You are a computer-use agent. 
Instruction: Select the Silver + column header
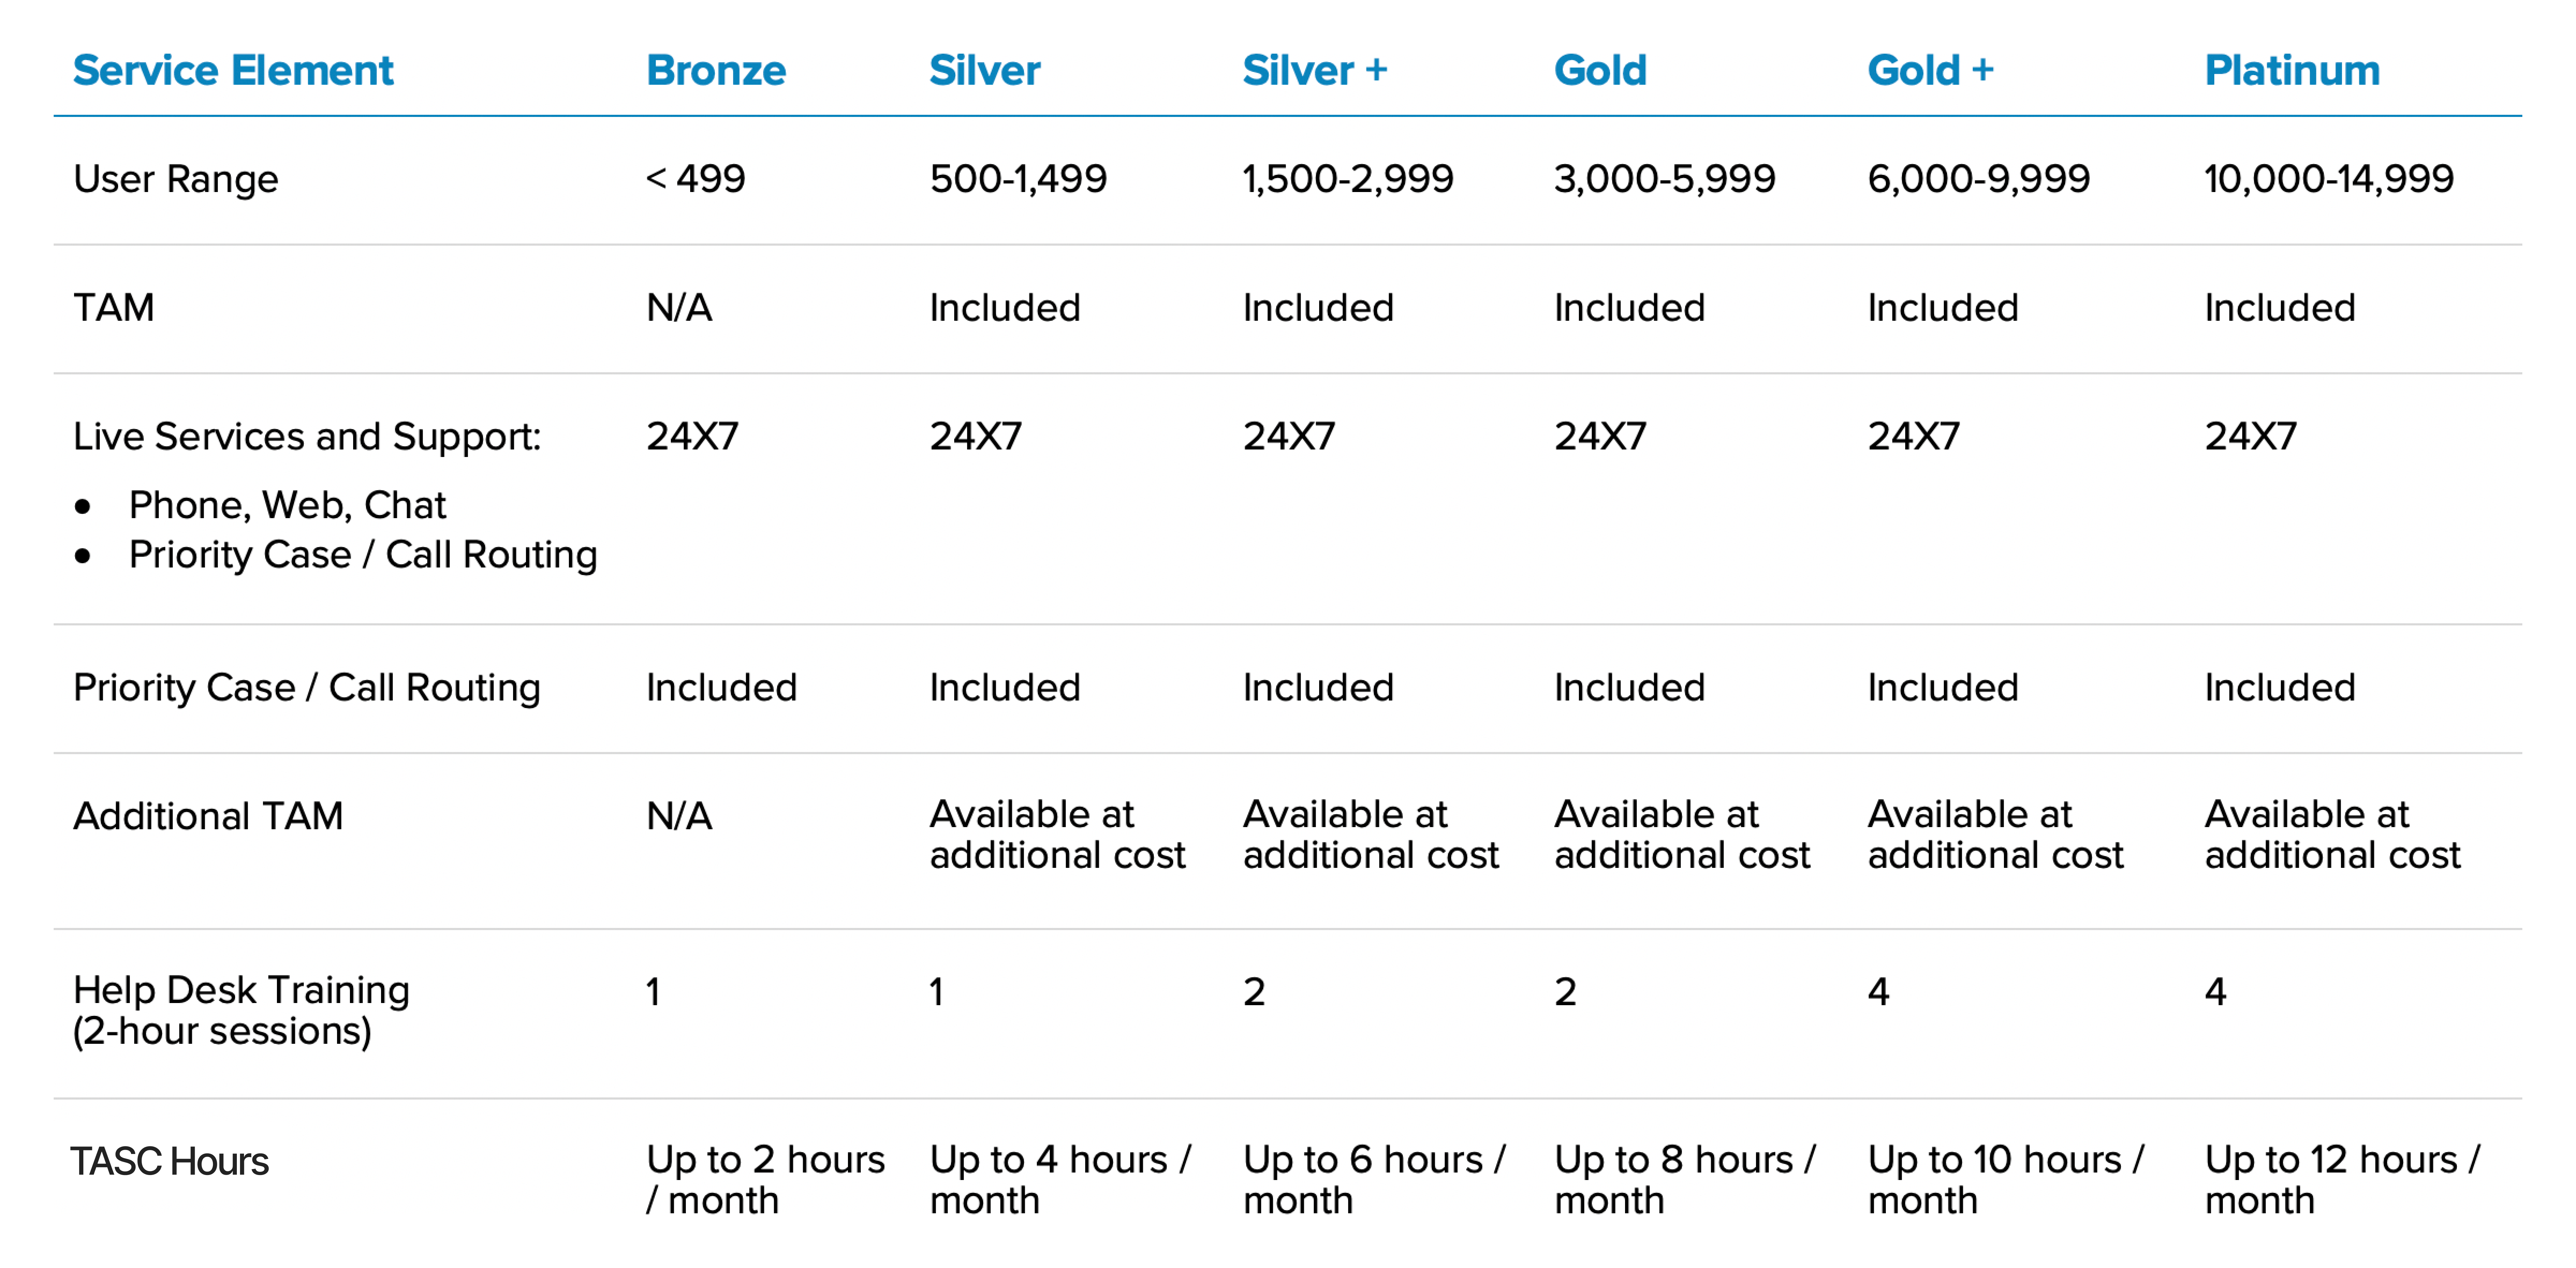click(1314, 70)
